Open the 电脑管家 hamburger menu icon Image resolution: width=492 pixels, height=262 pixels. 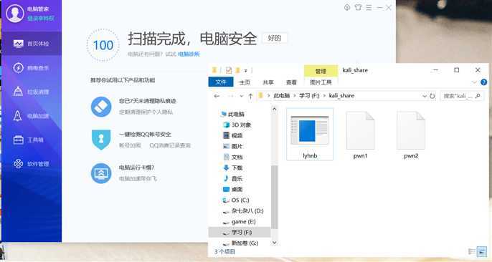369,7
